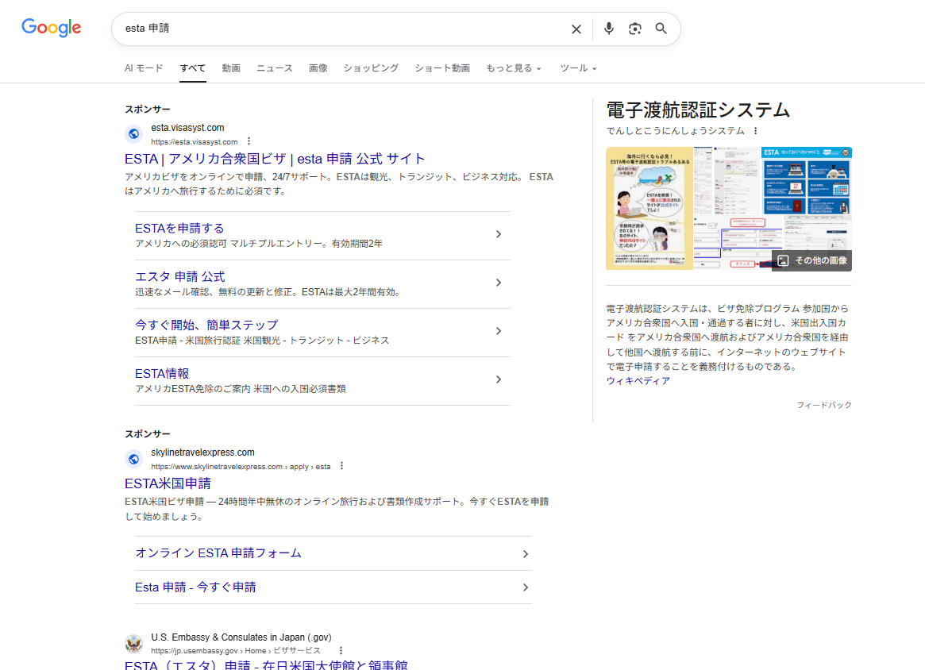
Task: Open the エスタ 申請 公式 sitelink
Action: (x=180, y=276)
